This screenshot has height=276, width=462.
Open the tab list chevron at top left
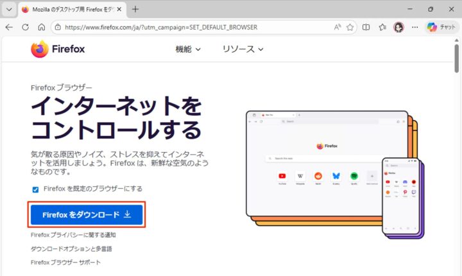(x=9, y=10)
